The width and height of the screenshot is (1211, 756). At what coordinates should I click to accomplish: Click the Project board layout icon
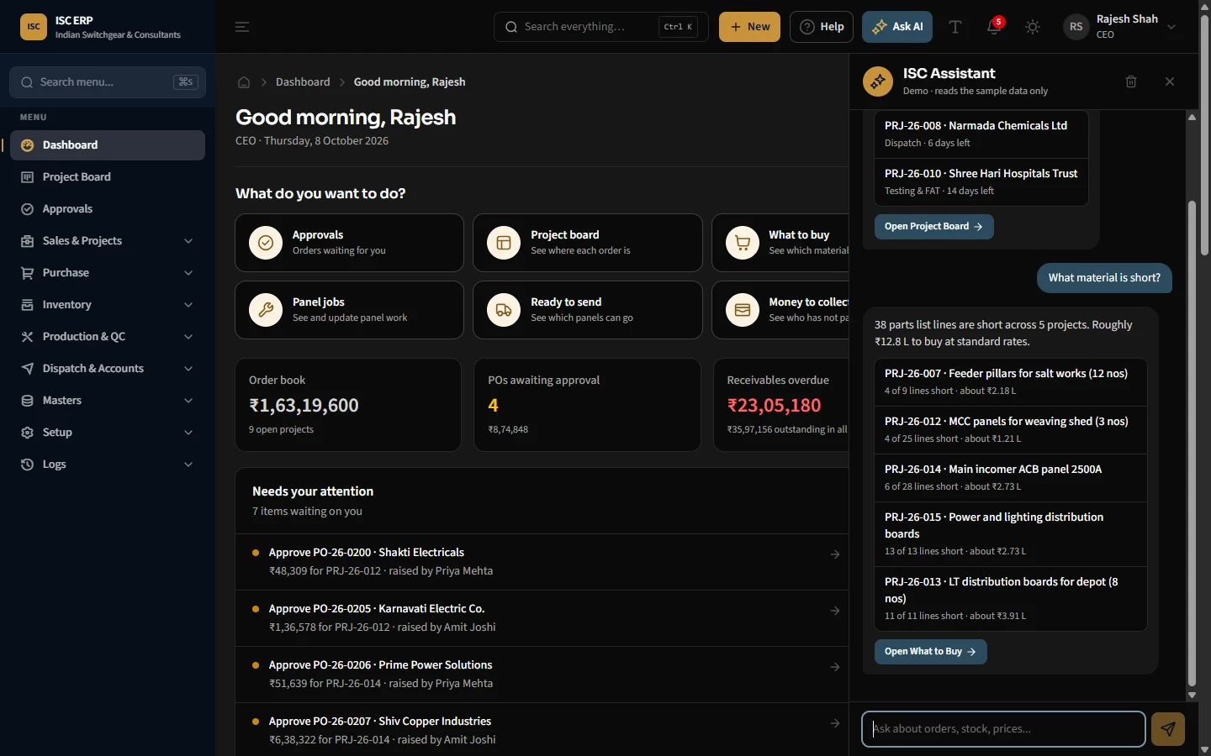click(504, 243)
